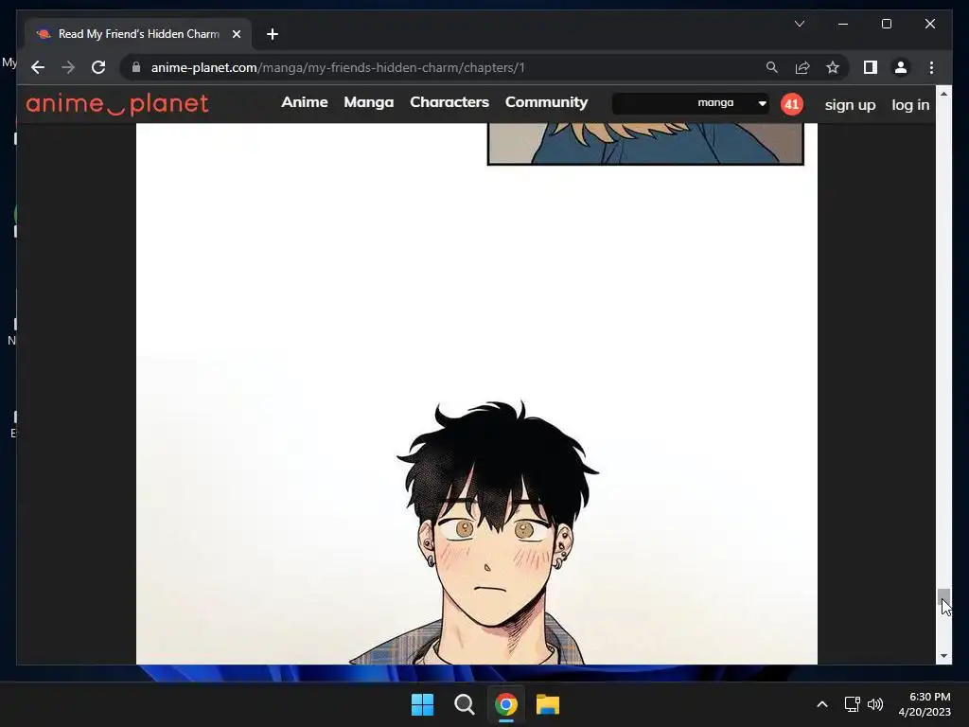The height and width of the screenshot is (727, 969).
Task: Select the Read My Friend's Hidden Charm tab
Action: 138,34
